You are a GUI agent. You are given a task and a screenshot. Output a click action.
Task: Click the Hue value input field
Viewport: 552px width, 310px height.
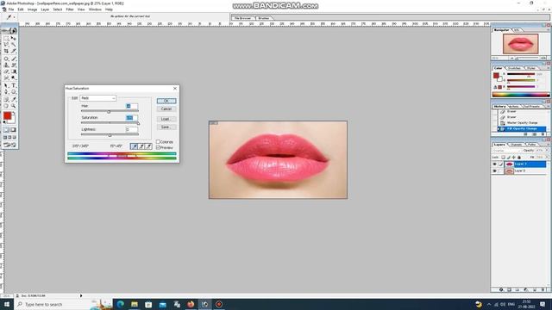pyautogui.click(x=132, y=106)
